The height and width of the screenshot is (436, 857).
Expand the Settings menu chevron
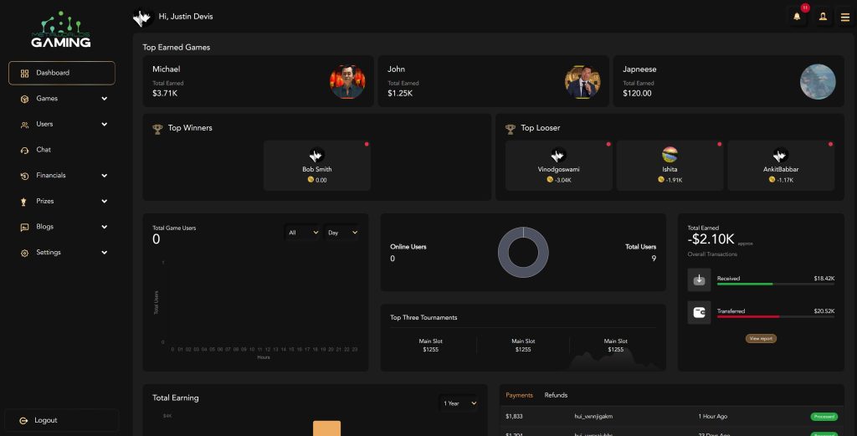tap(104, 253)
